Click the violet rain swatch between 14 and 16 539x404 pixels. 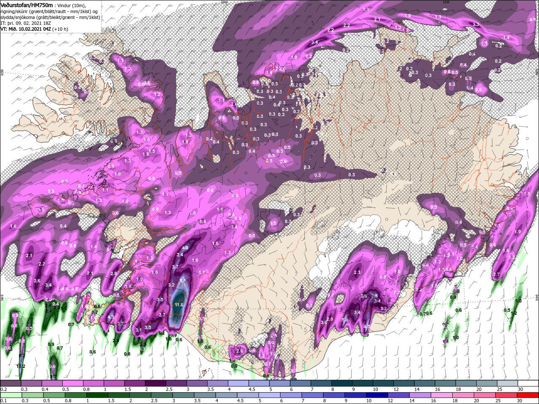(x=421, y=395)
